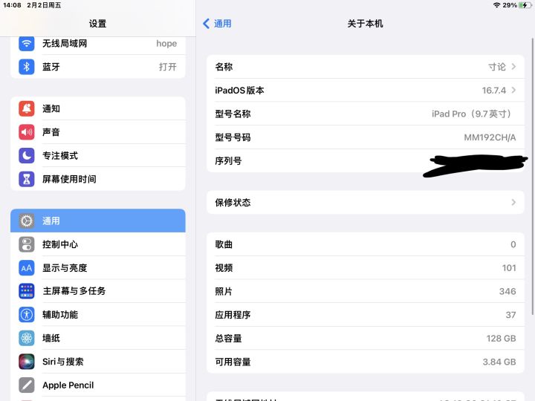Open the 屏幕使用时间 settings row
The height and width of the screenshot is (401, 535).
(98, 179)
